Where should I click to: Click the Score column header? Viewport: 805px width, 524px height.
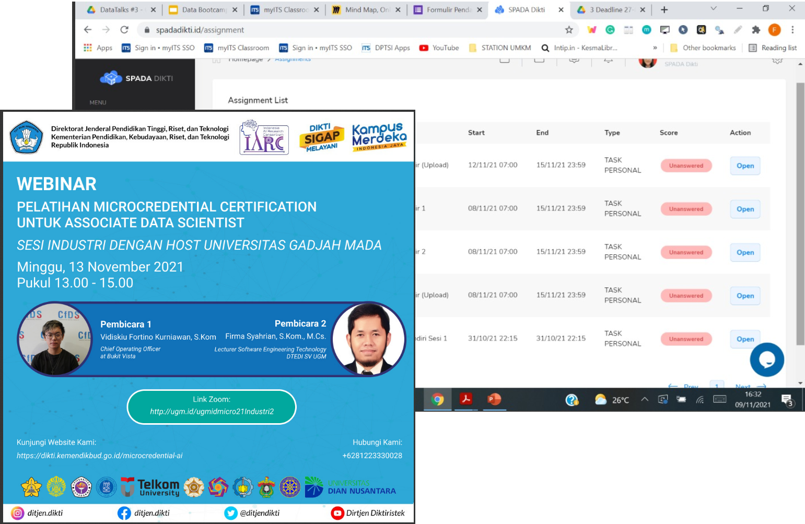(x=669, y=133)
